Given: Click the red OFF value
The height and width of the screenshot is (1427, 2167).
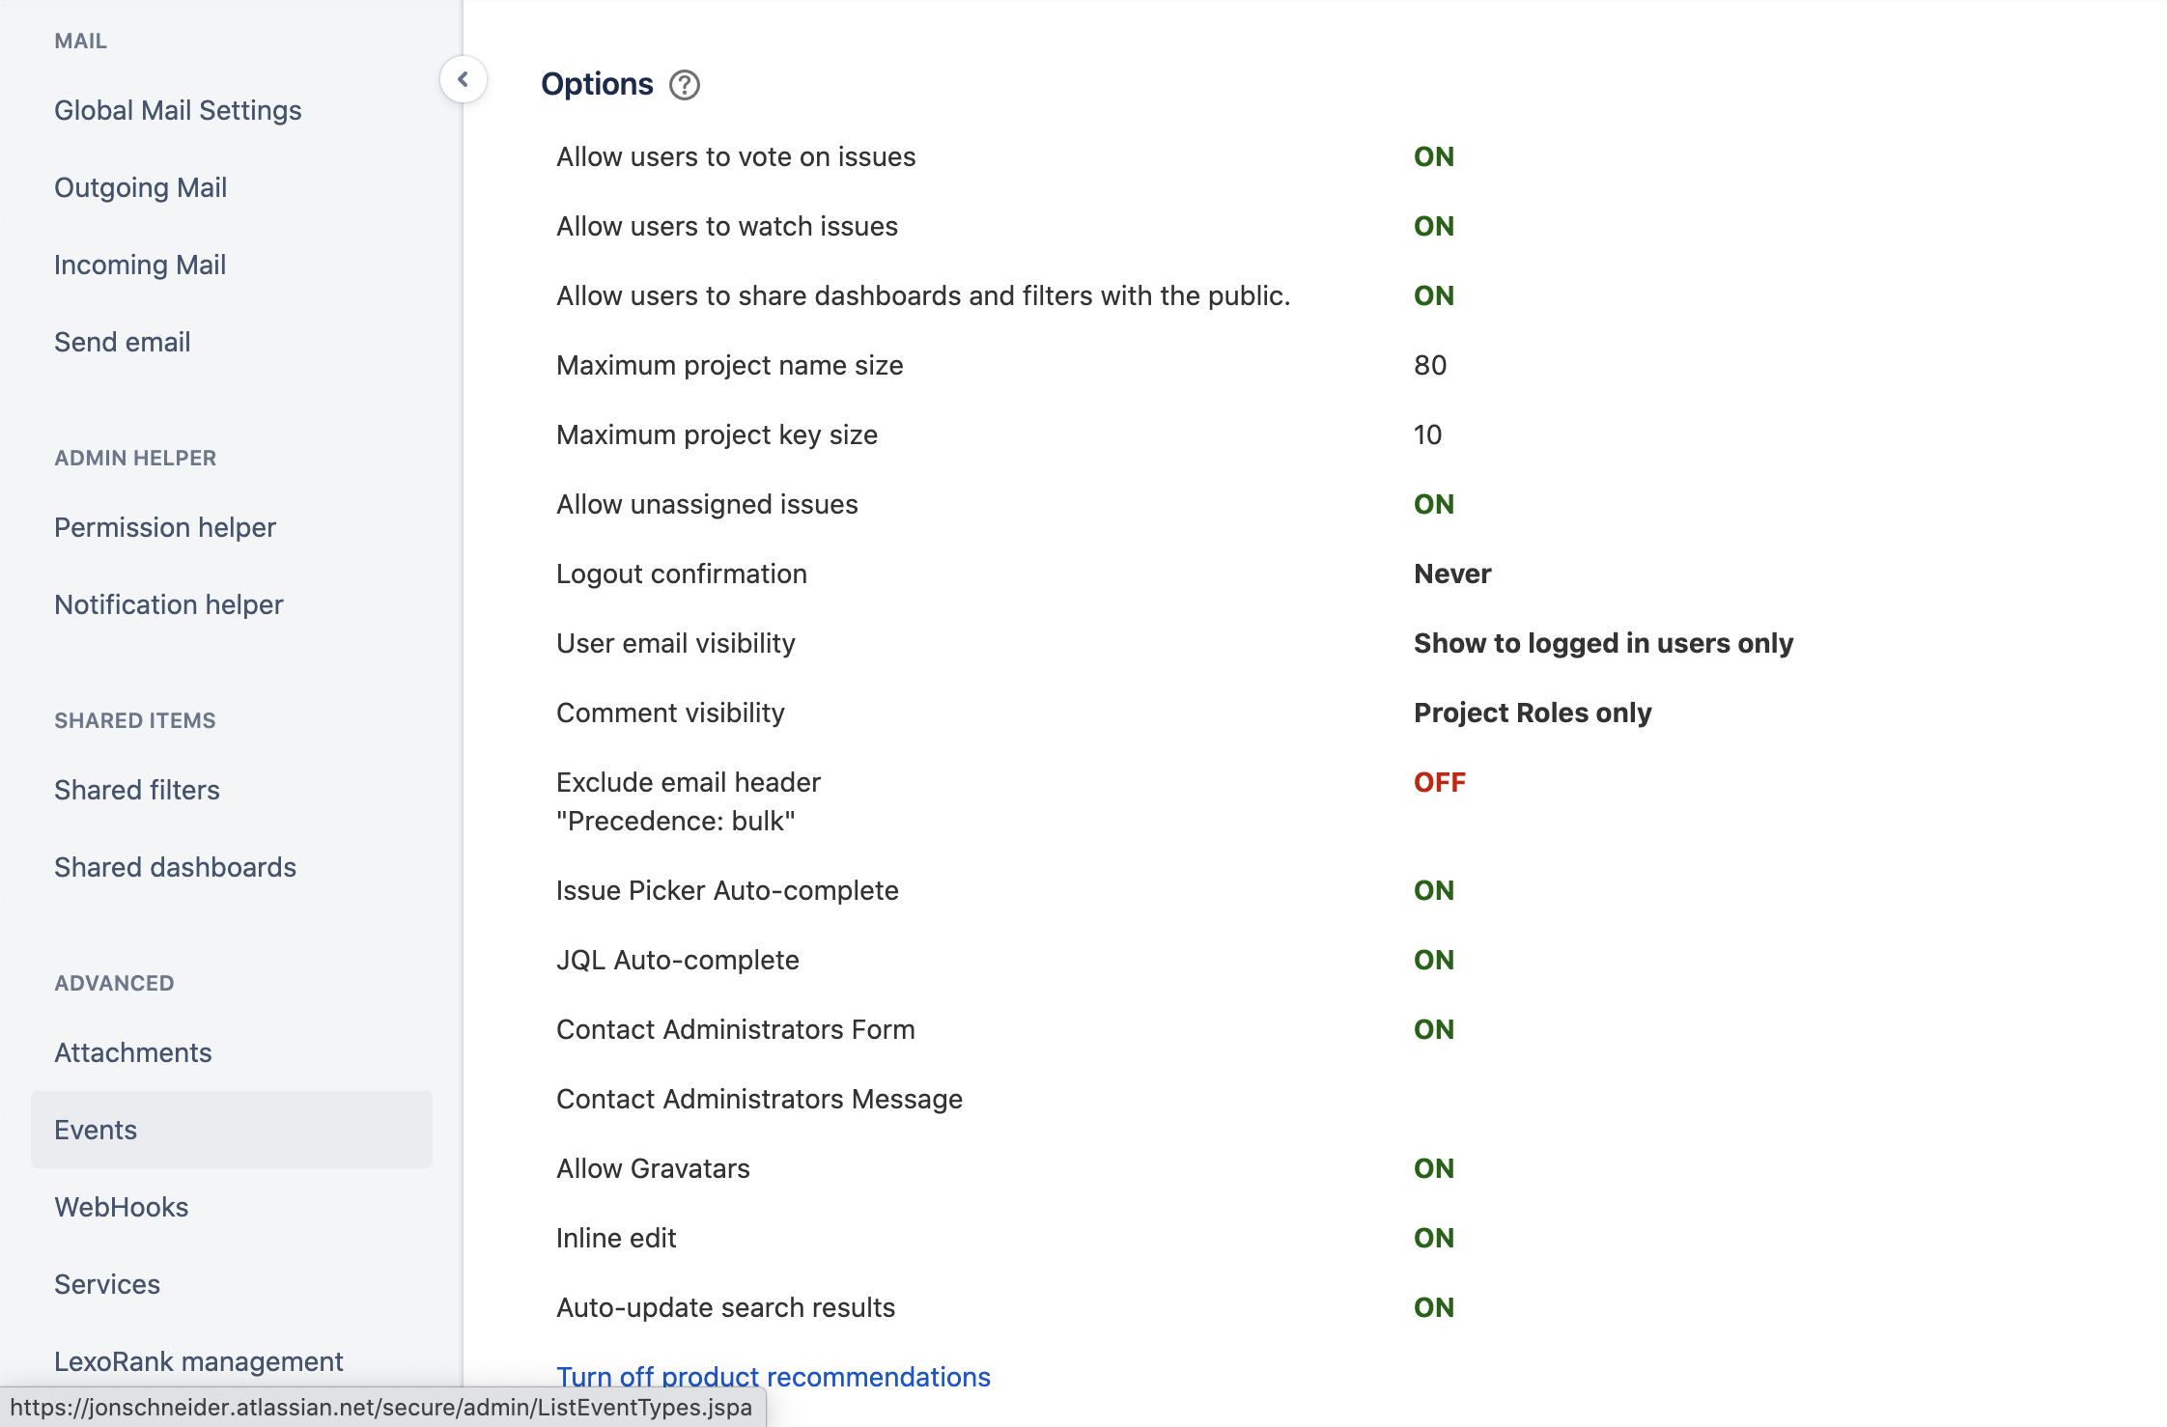Looking at the screenshot, I should (1440, 782).
